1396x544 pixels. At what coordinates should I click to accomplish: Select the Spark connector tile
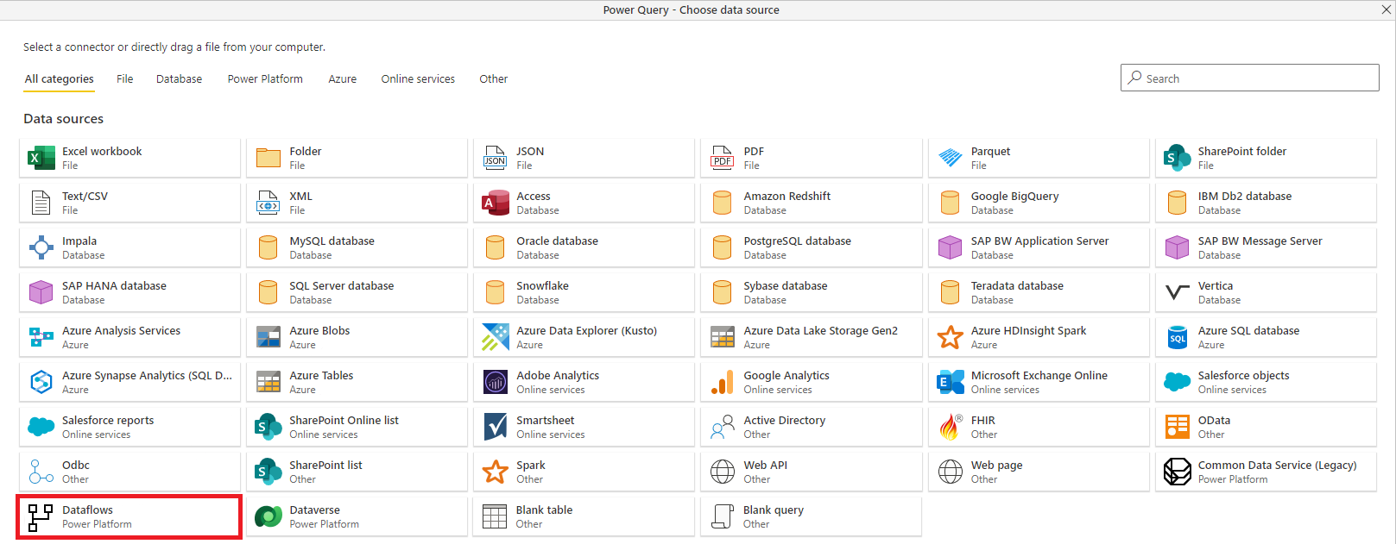pos(584,472)
